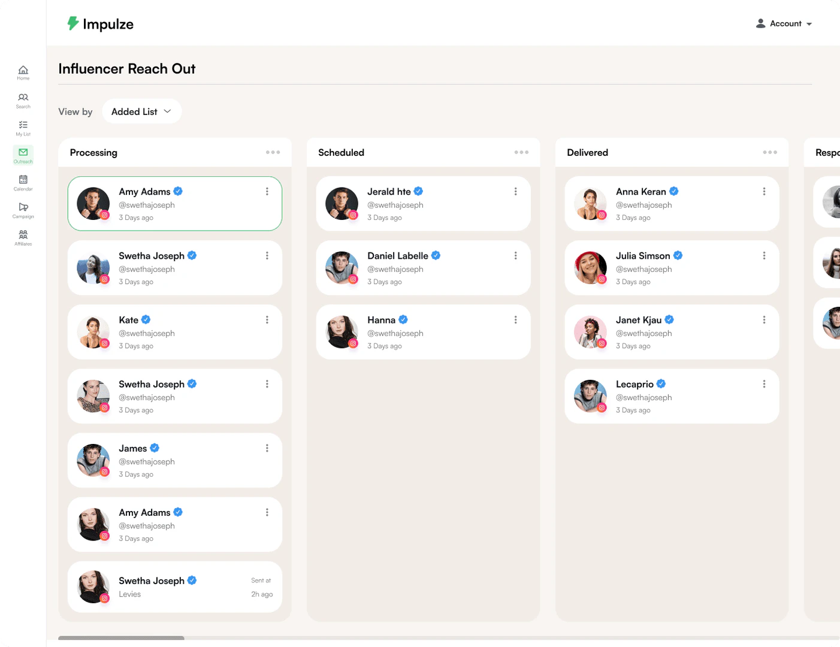
Task: Click Kate's profile thumbnail
Action: pos(93,332)
